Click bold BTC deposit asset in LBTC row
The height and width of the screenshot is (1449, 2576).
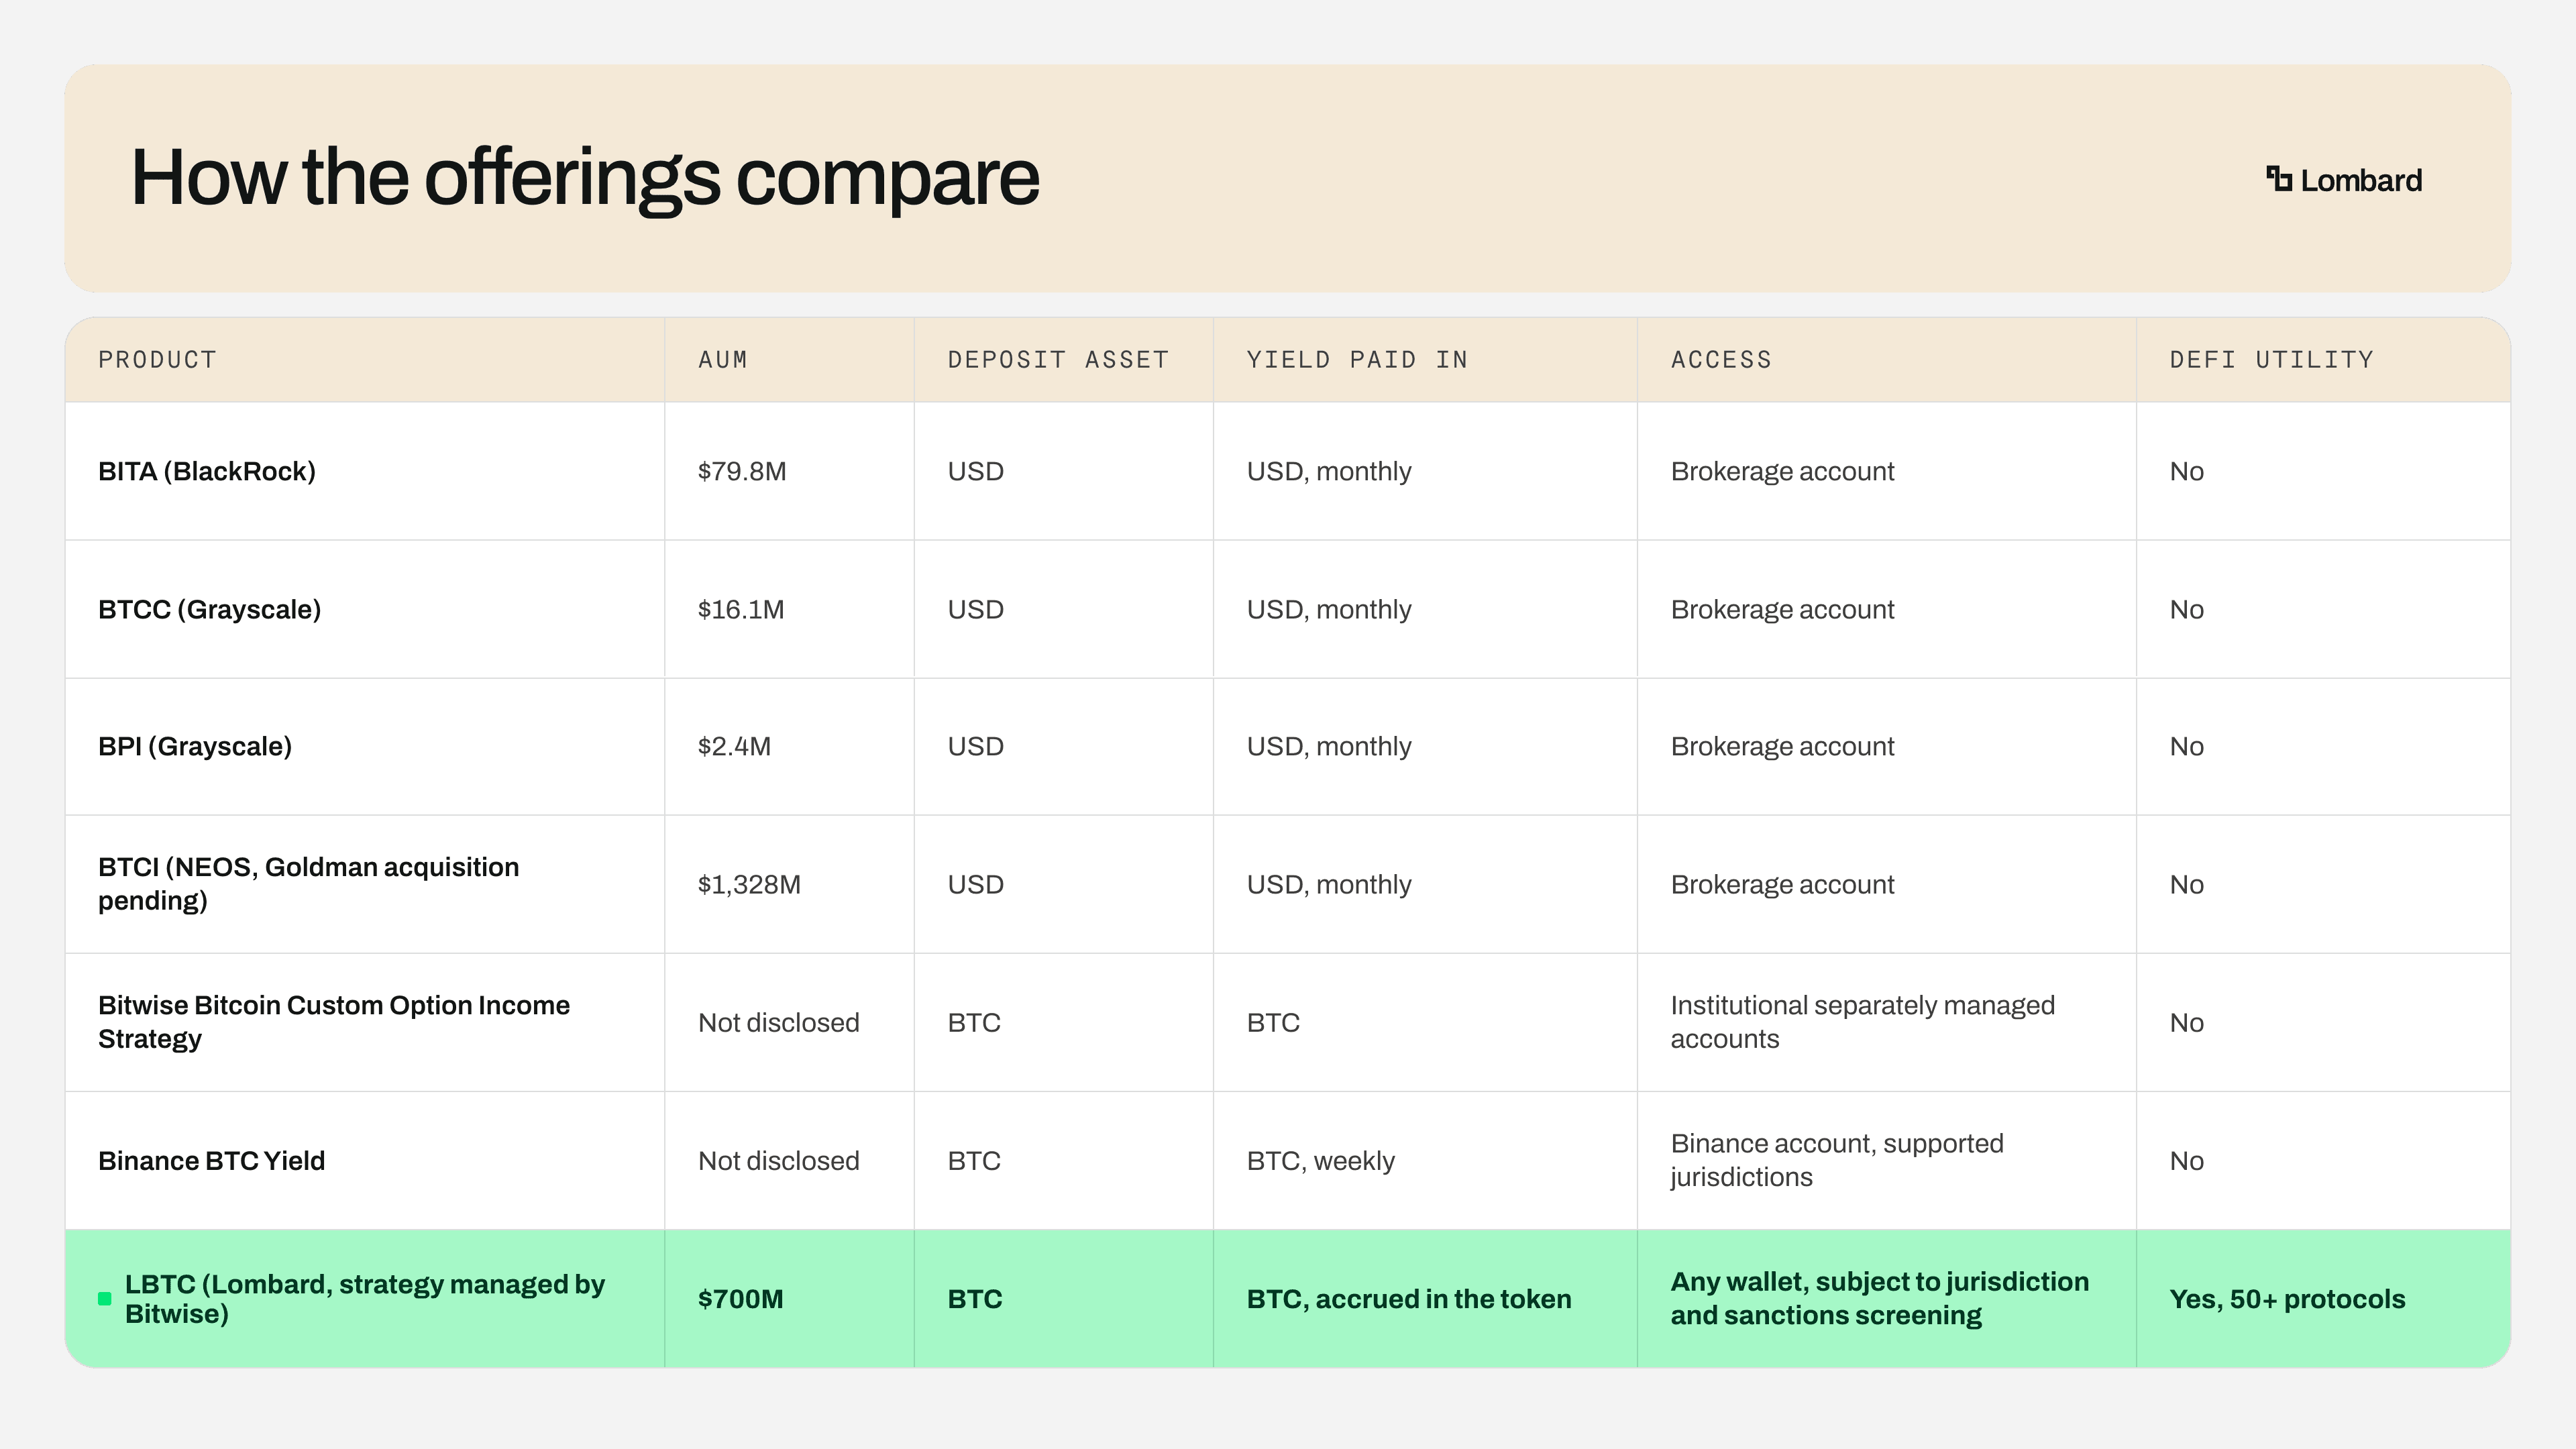tap(975, 1299)
